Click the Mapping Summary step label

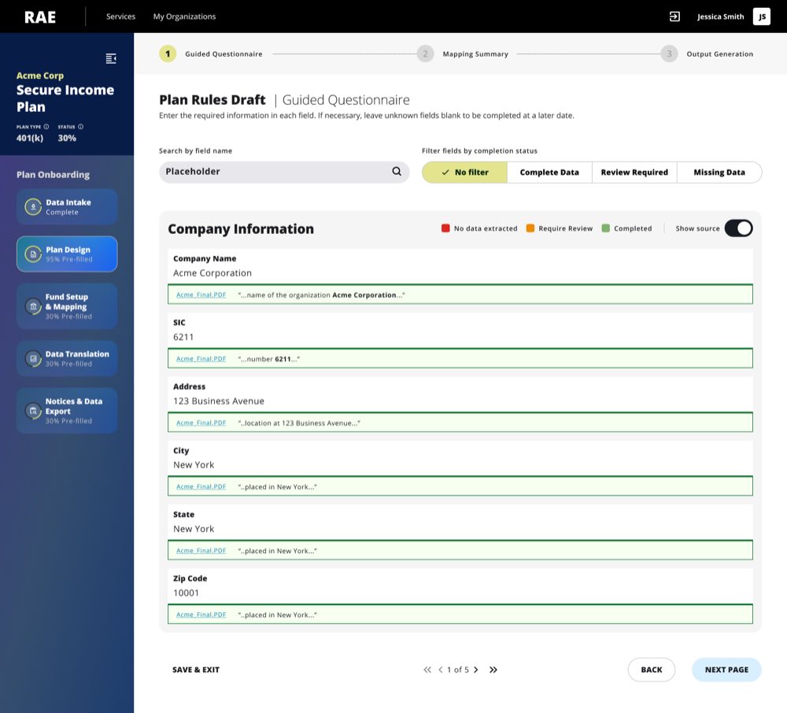click(x=475, y=54)
